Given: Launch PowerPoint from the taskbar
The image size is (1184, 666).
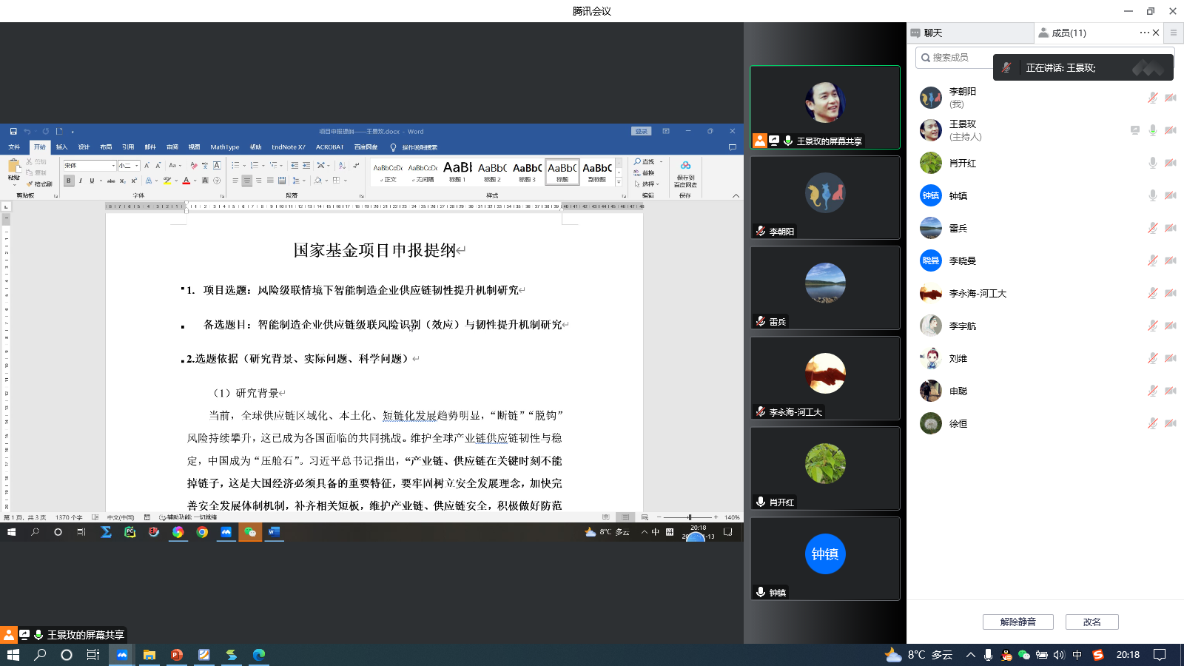Looking at the screenshot, I should (177, 655).
